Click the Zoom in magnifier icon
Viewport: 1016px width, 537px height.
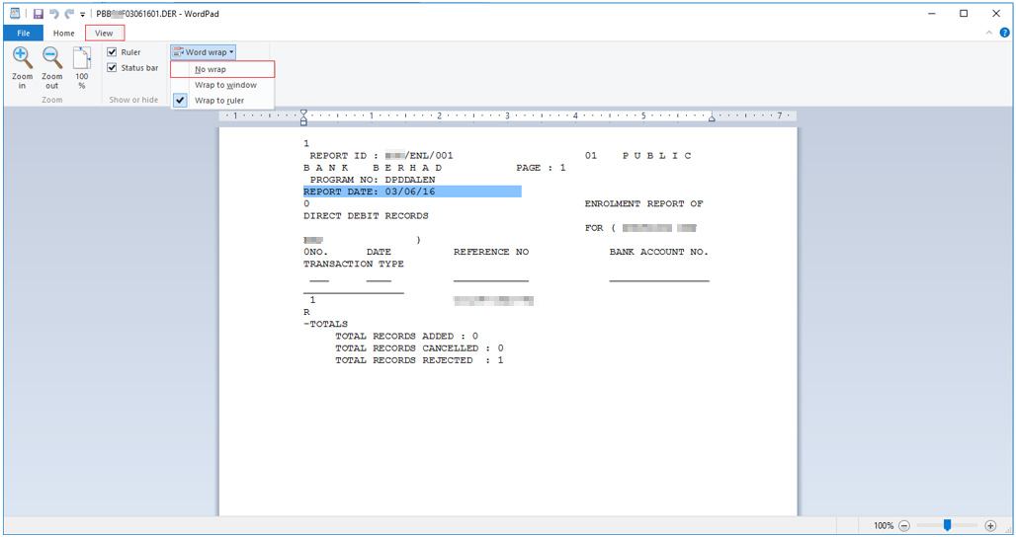click(22, 58)
